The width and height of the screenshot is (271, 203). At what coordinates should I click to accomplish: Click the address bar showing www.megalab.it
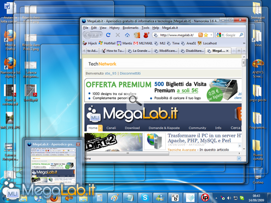pyautogui.click(x=176, y=35)
